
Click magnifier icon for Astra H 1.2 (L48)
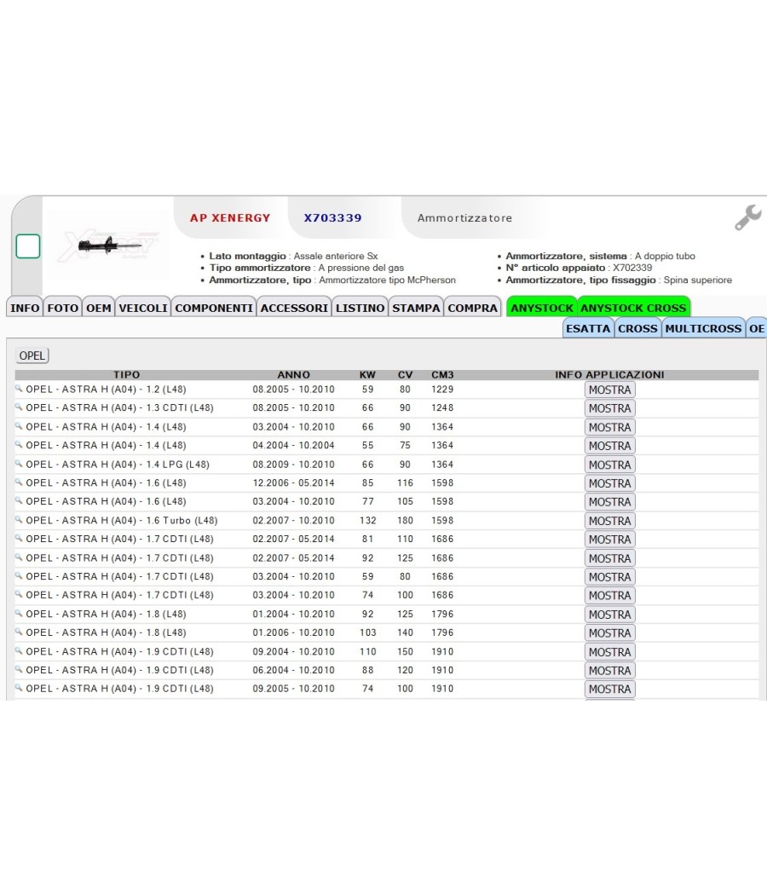pos(19,389)
